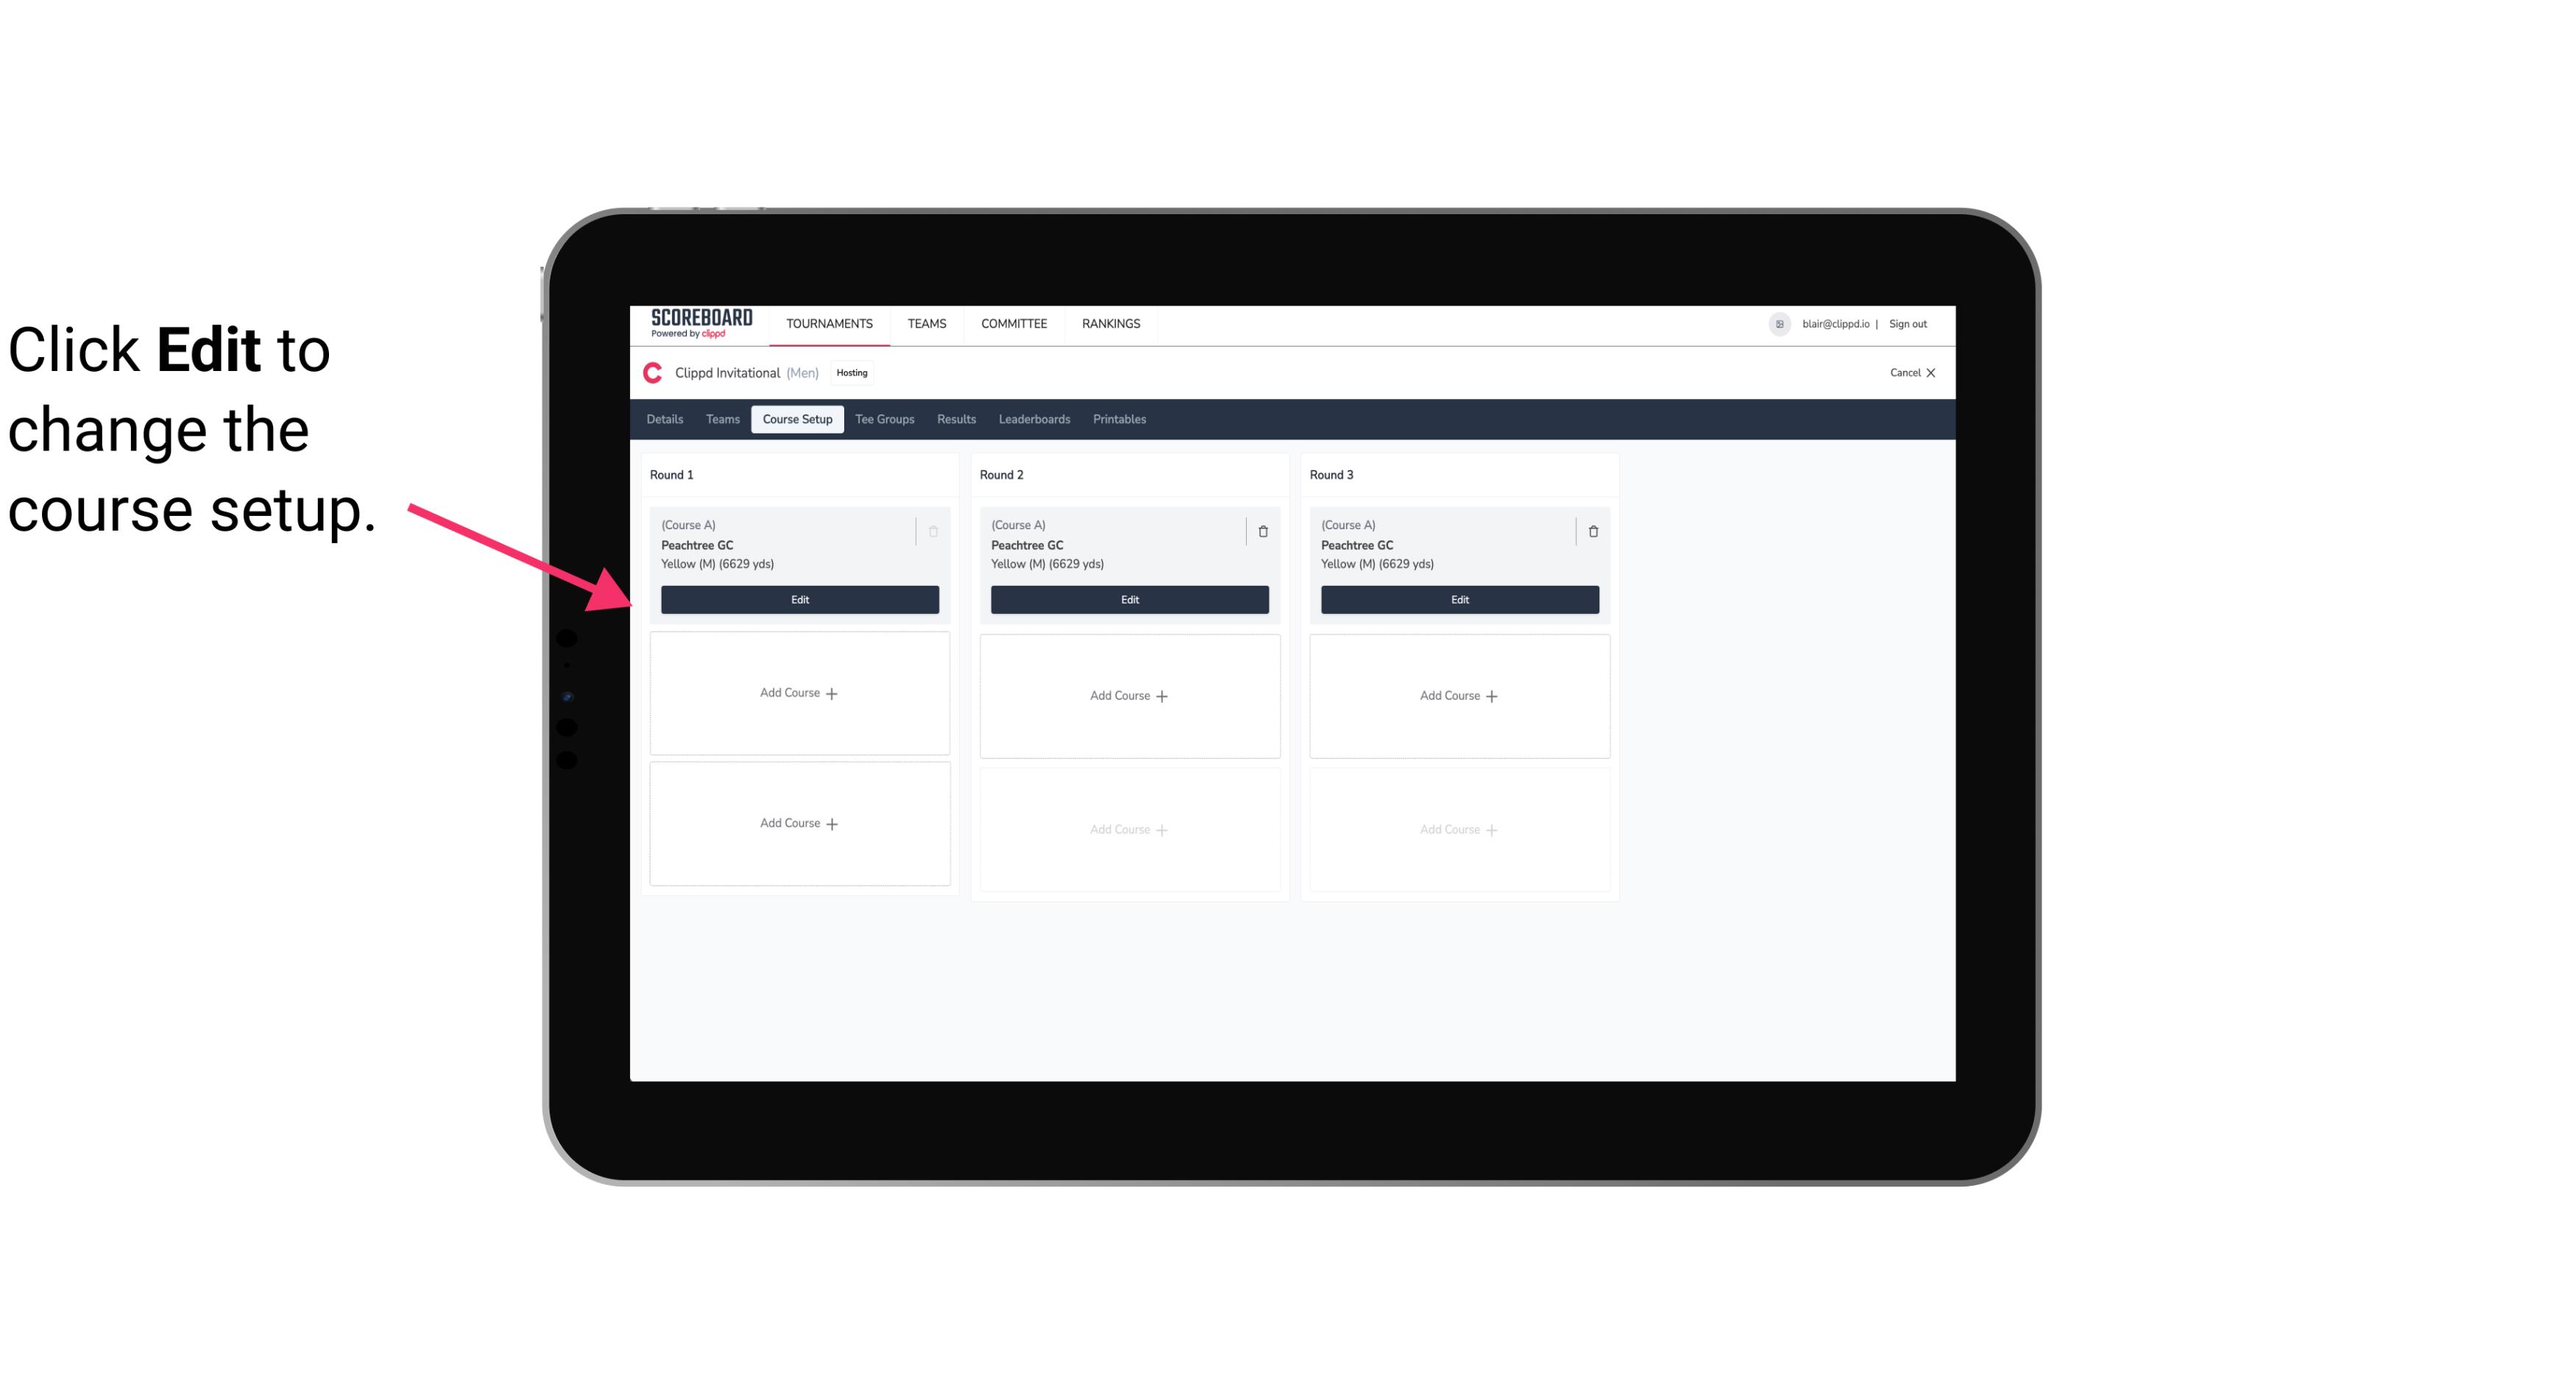This screenshot has height=1386, width=2576.
Task: Click the delete icon for Round 1 course
Action: [935, 531]
